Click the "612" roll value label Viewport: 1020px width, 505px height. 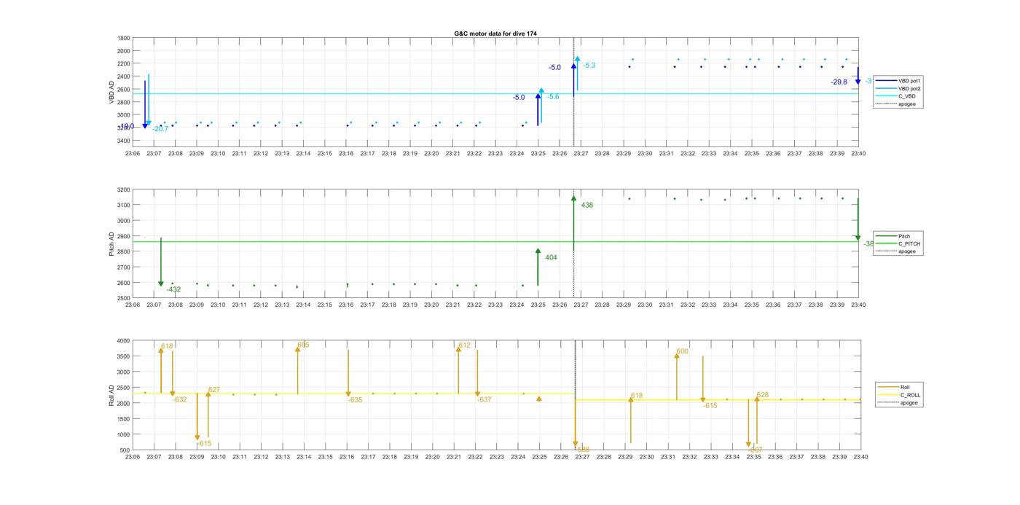pos(464,345)
